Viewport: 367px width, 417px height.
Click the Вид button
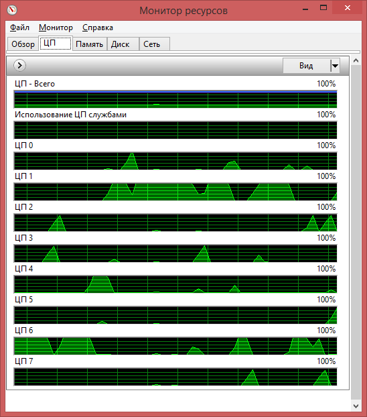(307, 66)
